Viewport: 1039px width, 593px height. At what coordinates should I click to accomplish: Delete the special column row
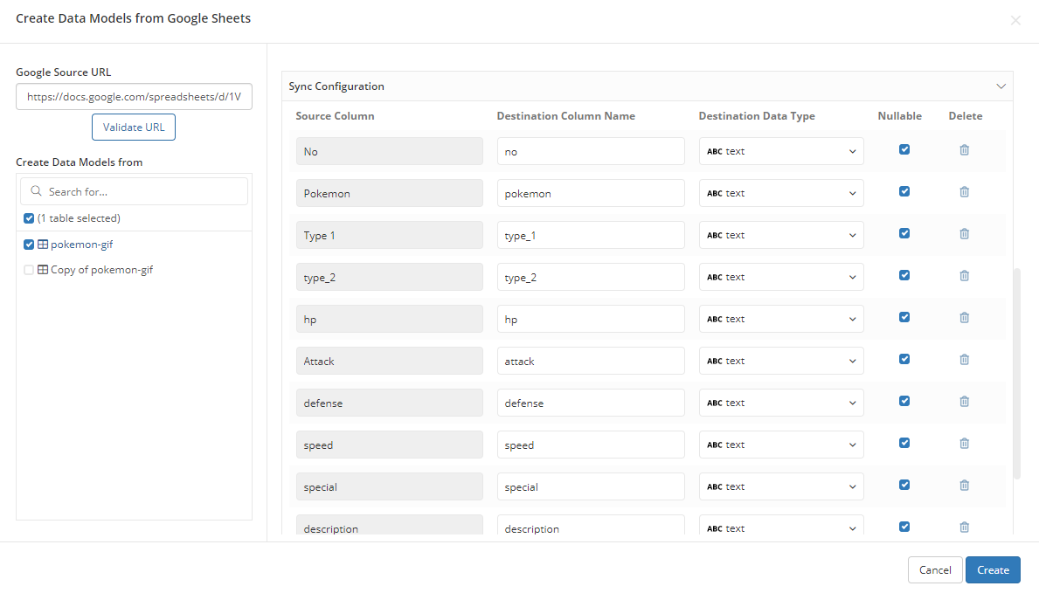coord(964,486)
